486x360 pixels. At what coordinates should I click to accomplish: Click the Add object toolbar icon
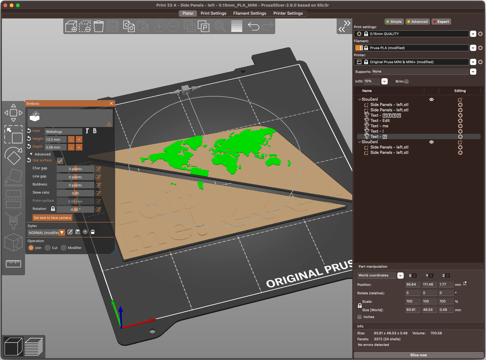(71, 26)
